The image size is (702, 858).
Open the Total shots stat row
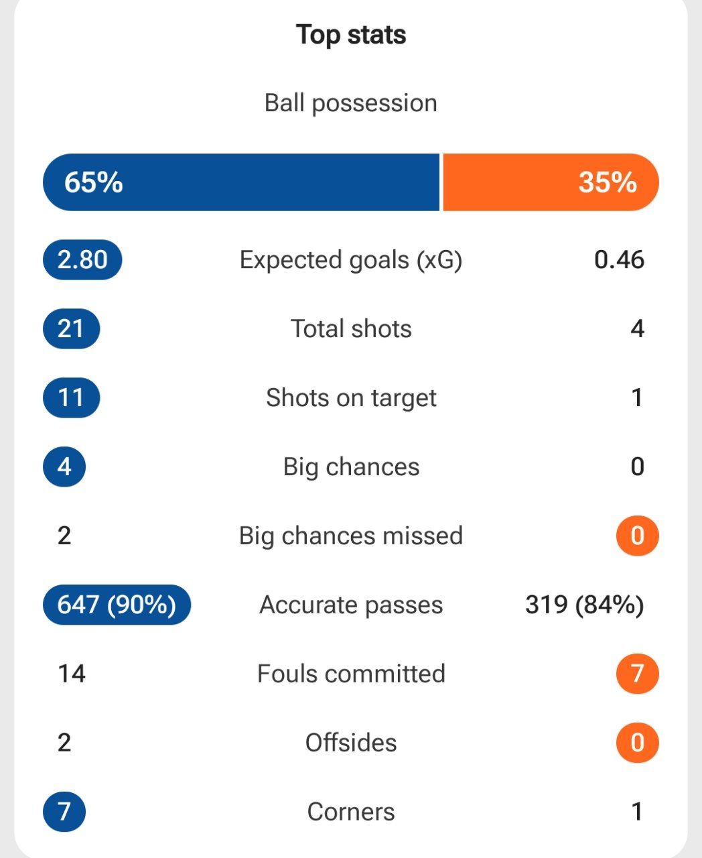coord(351,329)
